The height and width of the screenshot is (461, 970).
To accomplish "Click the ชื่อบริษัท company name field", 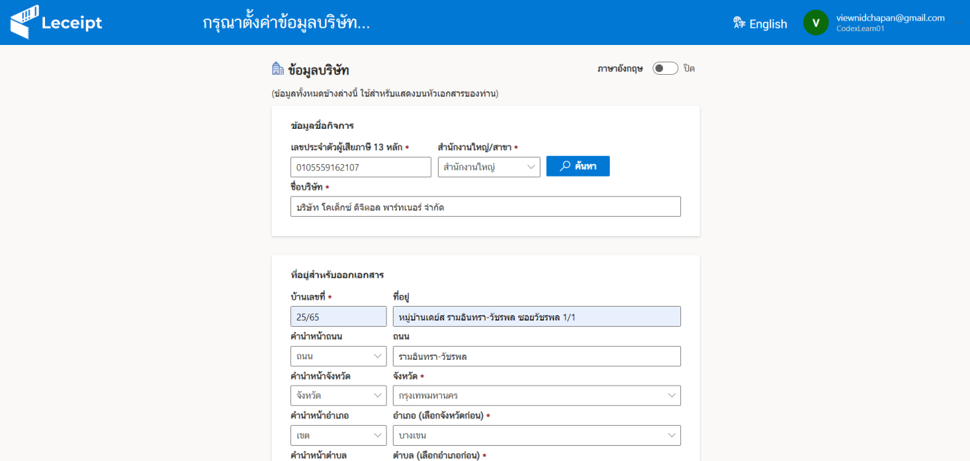I will pos(485,206).
